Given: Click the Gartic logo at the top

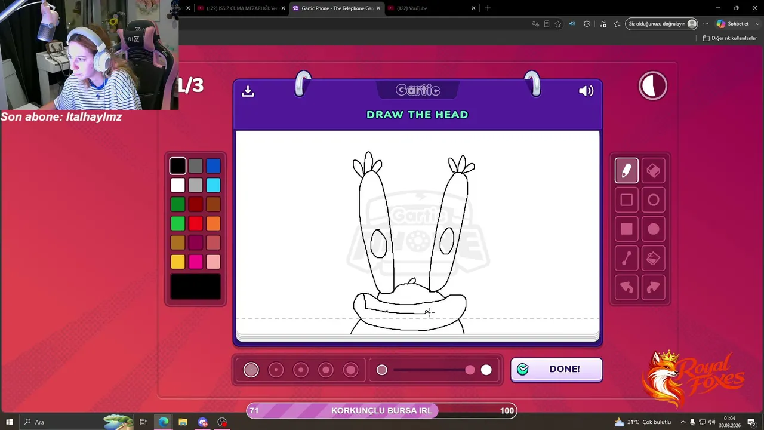Looking at the screenshot, I should tap(418, 90).
